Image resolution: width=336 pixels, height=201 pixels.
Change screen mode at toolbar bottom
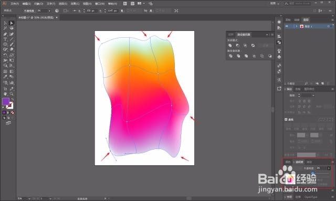[8, 123]
